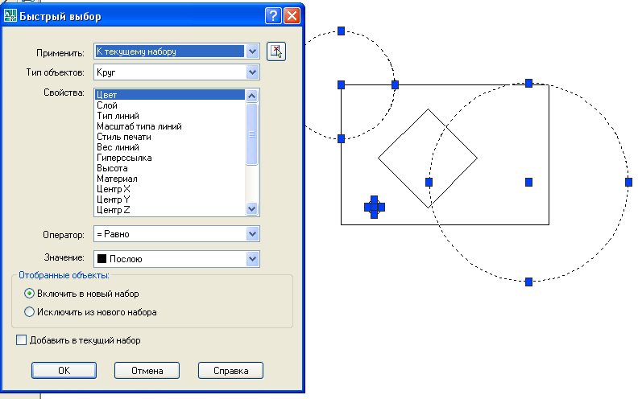Select Высота property

(x=170, y=168)
